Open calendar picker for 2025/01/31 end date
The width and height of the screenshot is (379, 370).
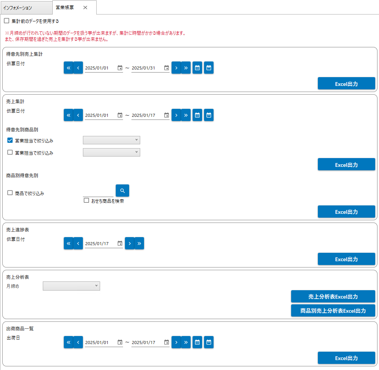click(167, 68)
